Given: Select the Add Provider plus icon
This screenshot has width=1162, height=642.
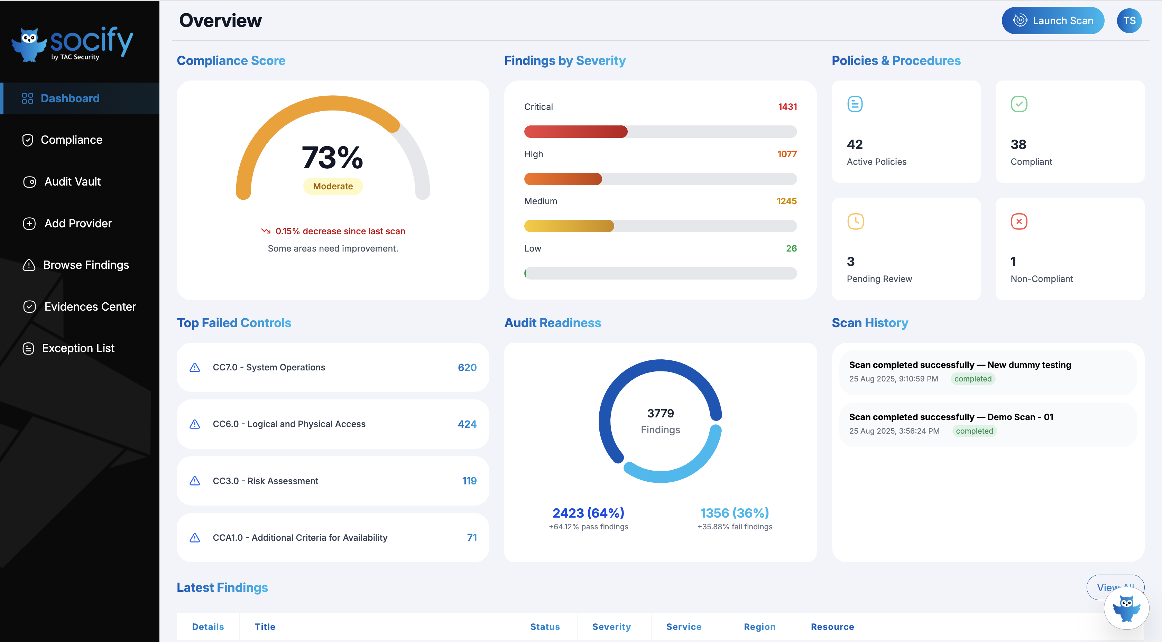Looking at the screenshot, I should 28,223.
